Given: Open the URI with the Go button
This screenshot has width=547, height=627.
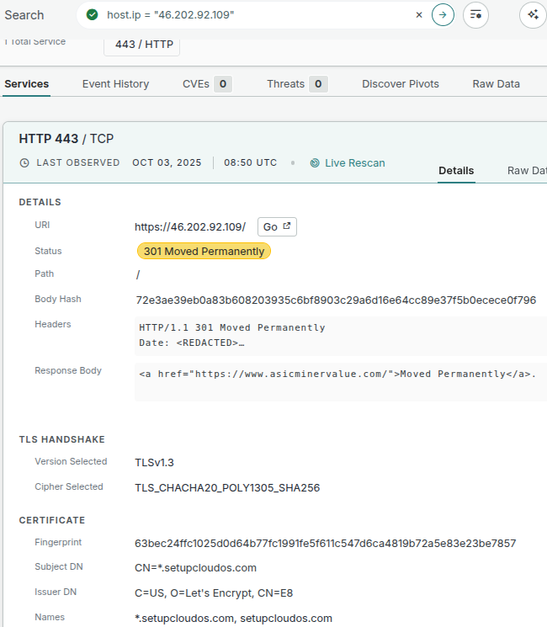Looking at the screenshot, I should (277, 226).
